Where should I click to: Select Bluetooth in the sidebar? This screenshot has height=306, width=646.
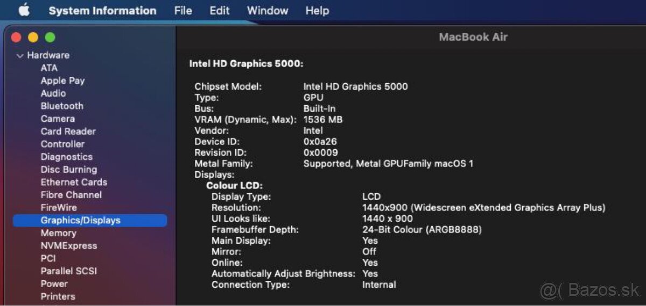(62, 106)
